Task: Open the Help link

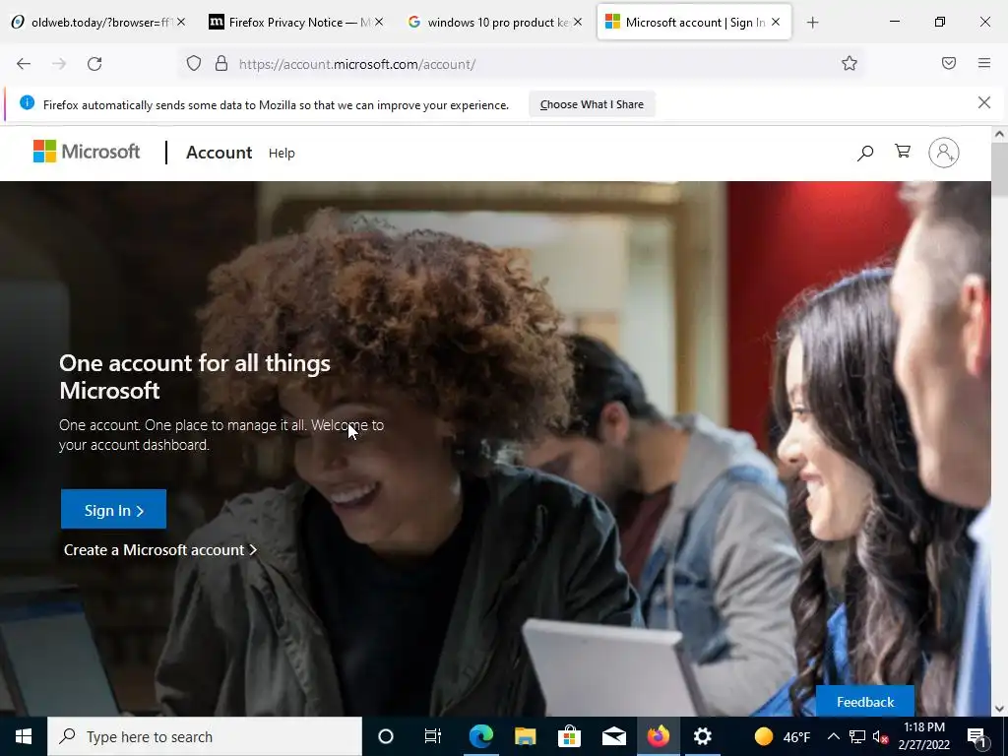Action: pos(282,153)
